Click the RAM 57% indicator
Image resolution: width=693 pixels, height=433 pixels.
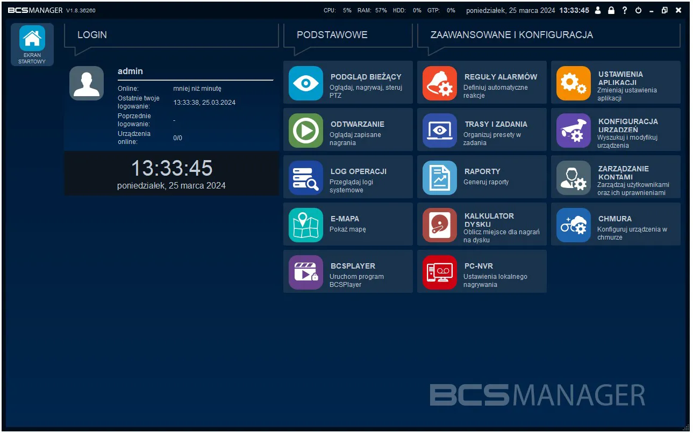(x=372, y=10)
